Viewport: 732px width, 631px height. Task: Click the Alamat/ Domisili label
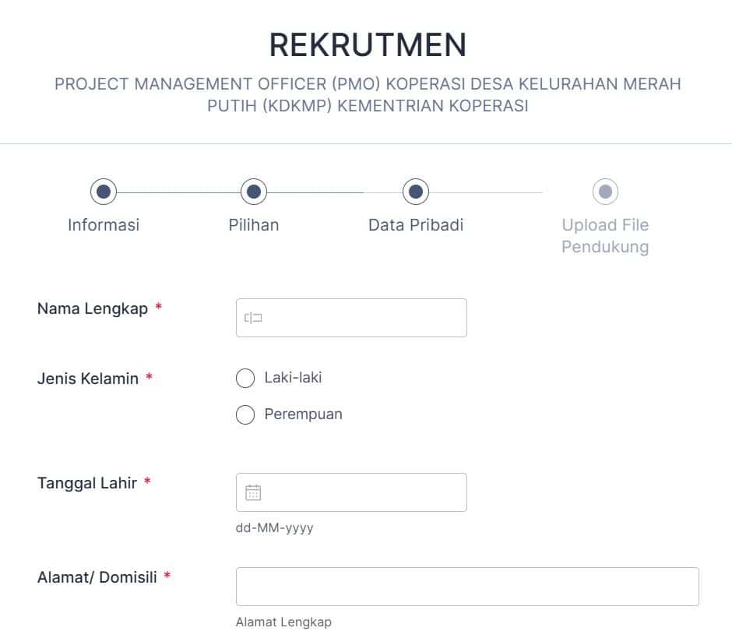point(97,577)
